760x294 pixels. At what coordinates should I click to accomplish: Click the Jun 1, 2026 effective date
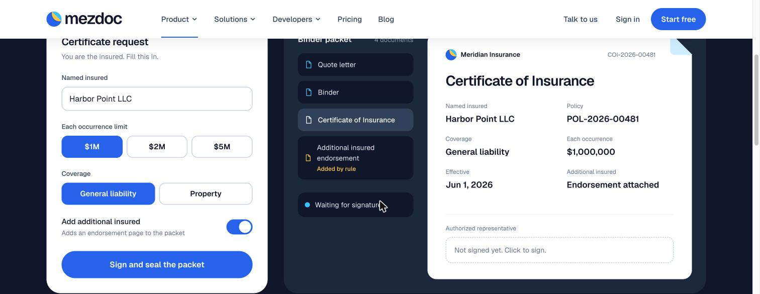click(x=469, y=185)
